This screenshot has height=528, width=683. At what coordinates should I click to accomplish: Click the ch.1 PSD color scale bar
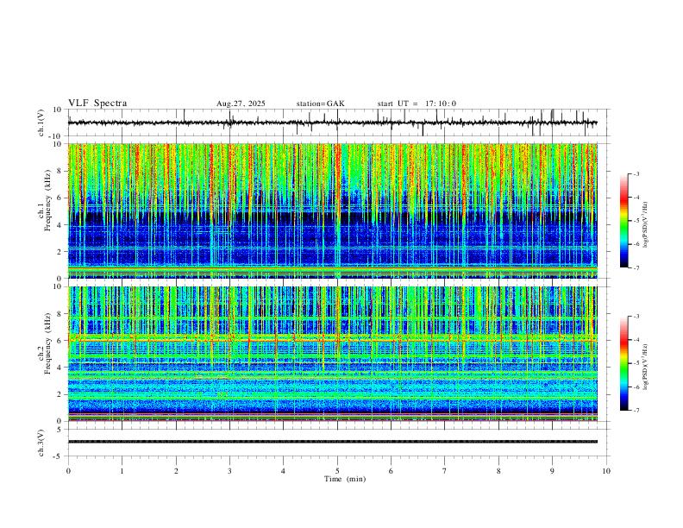[624, 221]
